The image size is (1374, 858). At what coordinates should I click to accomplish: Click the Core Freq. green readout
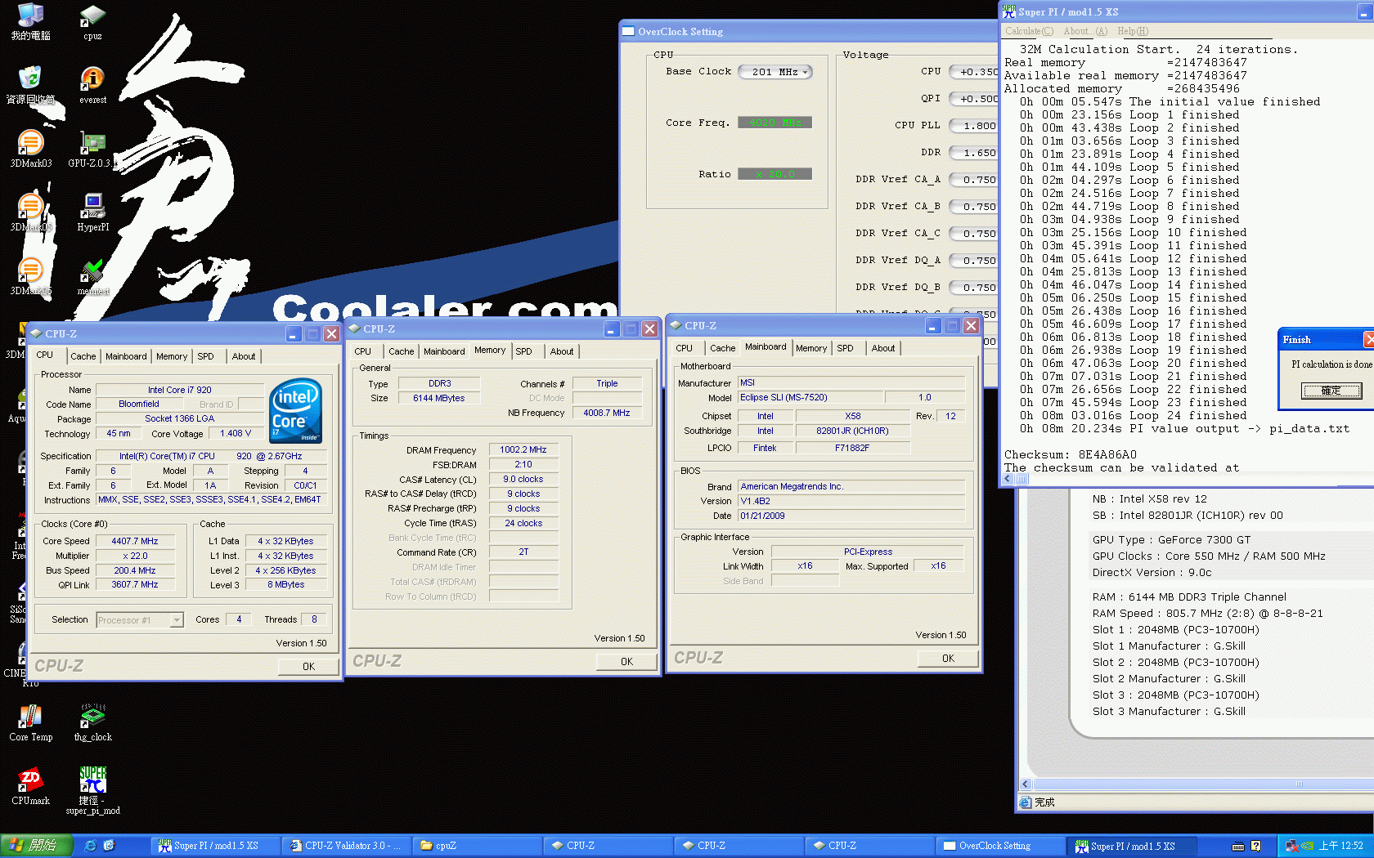[x=775, y=123]
